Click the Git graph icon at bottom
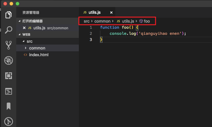The image size is (212, 127). click(x=8, y=121)
